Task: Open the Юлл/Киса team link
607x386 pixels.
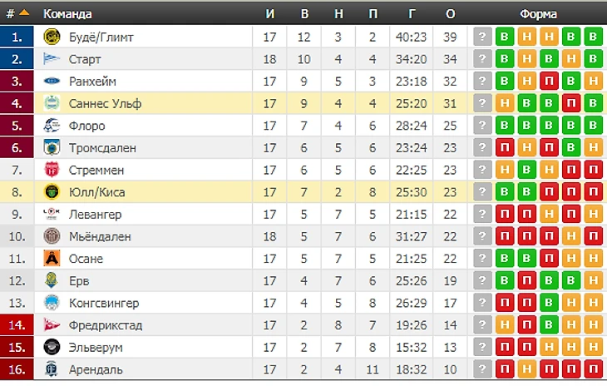Action: click(96, 192)
